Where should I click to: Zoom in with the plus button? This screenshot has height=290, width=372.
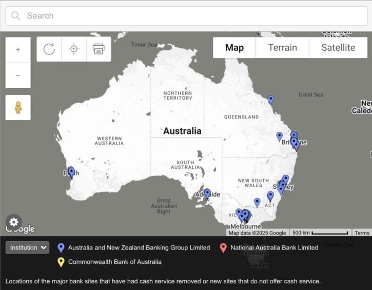[x=18, y=50]
